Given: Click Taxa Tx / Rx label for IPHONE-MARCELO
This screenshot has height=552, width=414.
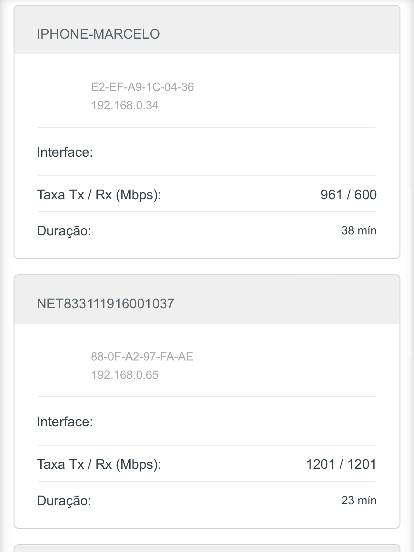Looking at the screenshot, I should [x=99, y=195].
